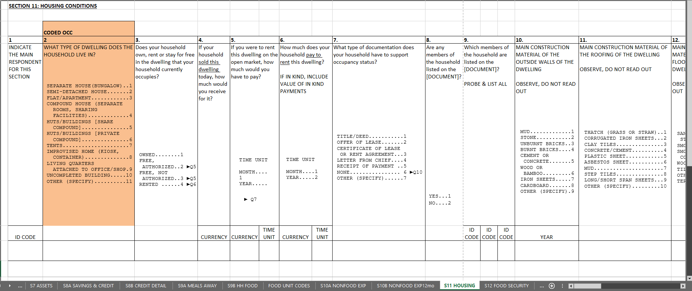
Task: Click the vertical scrollbar down arrow
Action: 689,278
